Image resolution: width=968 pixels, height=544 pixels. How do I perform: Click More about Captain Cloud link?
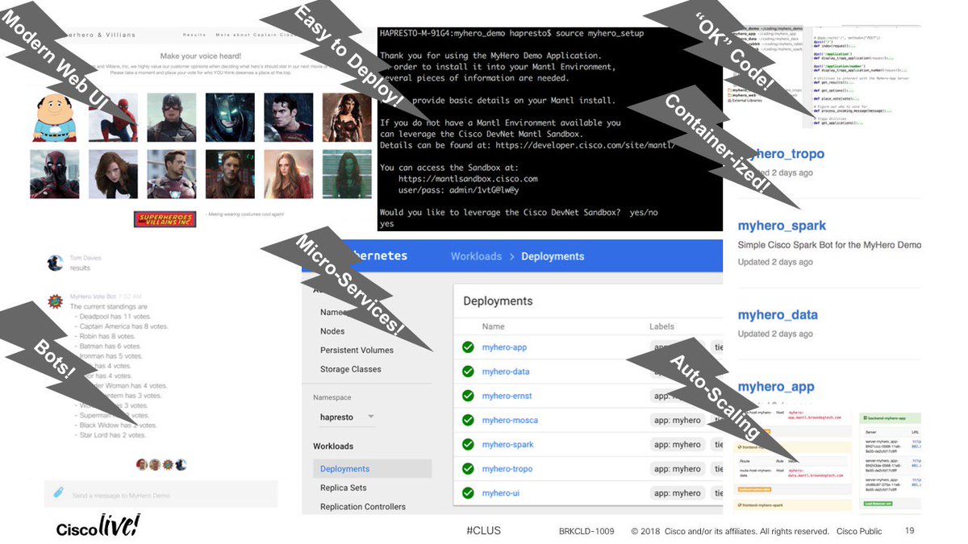tap(257, 35)
